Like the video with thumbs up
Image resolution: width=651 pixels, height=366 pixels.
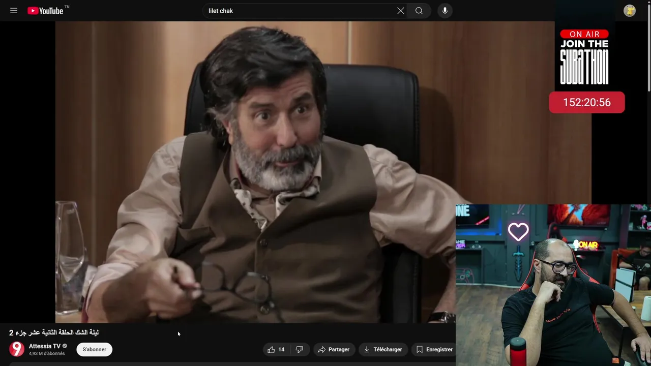(x=276, y=350)
